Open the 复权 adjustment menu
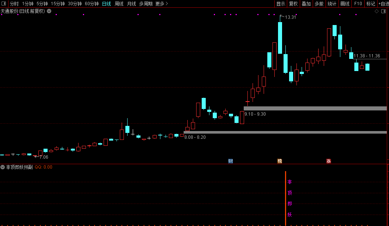The height and width of the screenshot is (226, 389). coord(293,4)
